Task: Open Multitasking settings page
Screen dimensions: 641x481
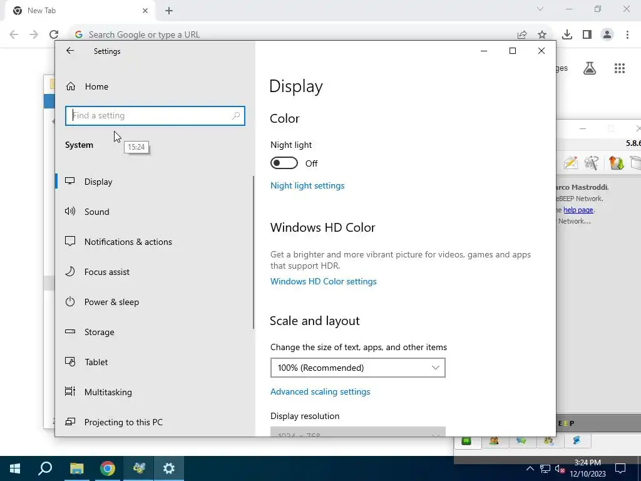Action: (x=155, y=392)
